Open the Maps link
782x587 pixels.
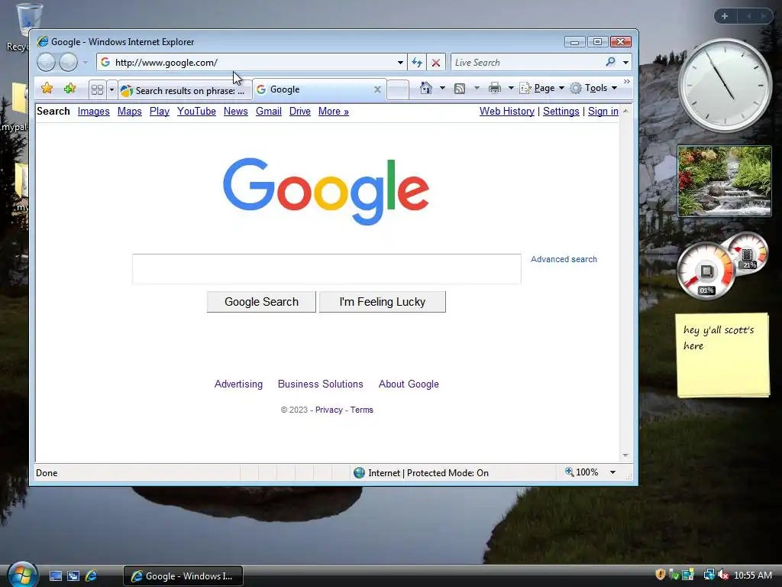point(130,112)
